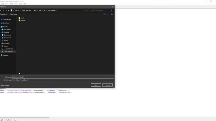This screenshot has height=121, width=216.
Task: Open the Run menu in Inno Setup
Action: (16, 4)
